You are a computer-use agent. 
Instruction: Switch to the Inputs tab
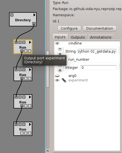pos(60,37)
